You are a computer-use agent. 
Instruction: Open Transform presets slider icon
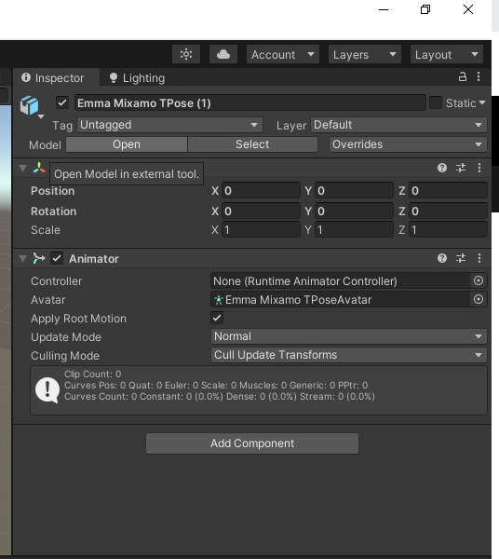tap(461, 168)
